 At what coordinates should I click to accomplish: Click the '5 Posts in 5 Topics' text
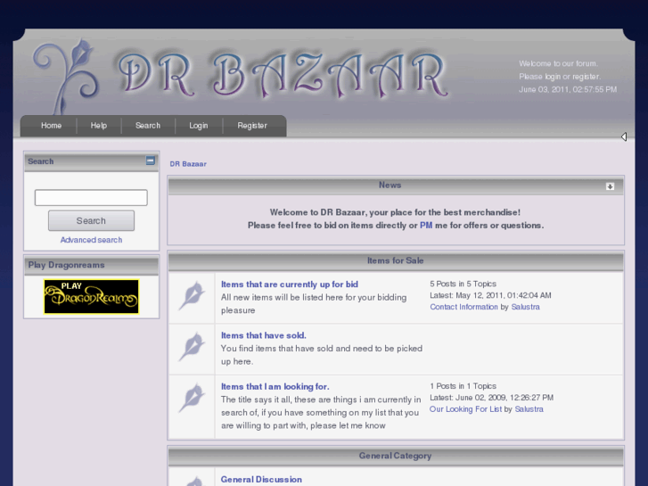pyautogui.click(x=463, y=284)
